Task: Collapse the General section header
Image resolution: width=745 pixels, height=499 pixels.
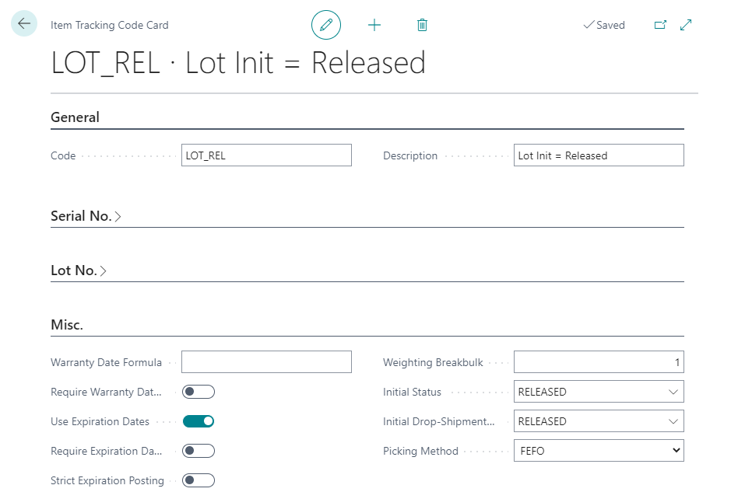Action: click(75, 117)
